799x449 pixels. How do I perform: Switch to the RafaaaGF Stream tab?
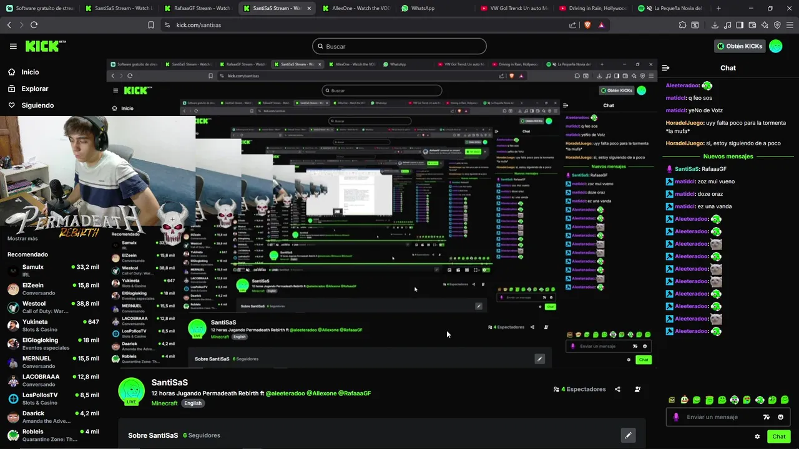[x=199, y=8]
